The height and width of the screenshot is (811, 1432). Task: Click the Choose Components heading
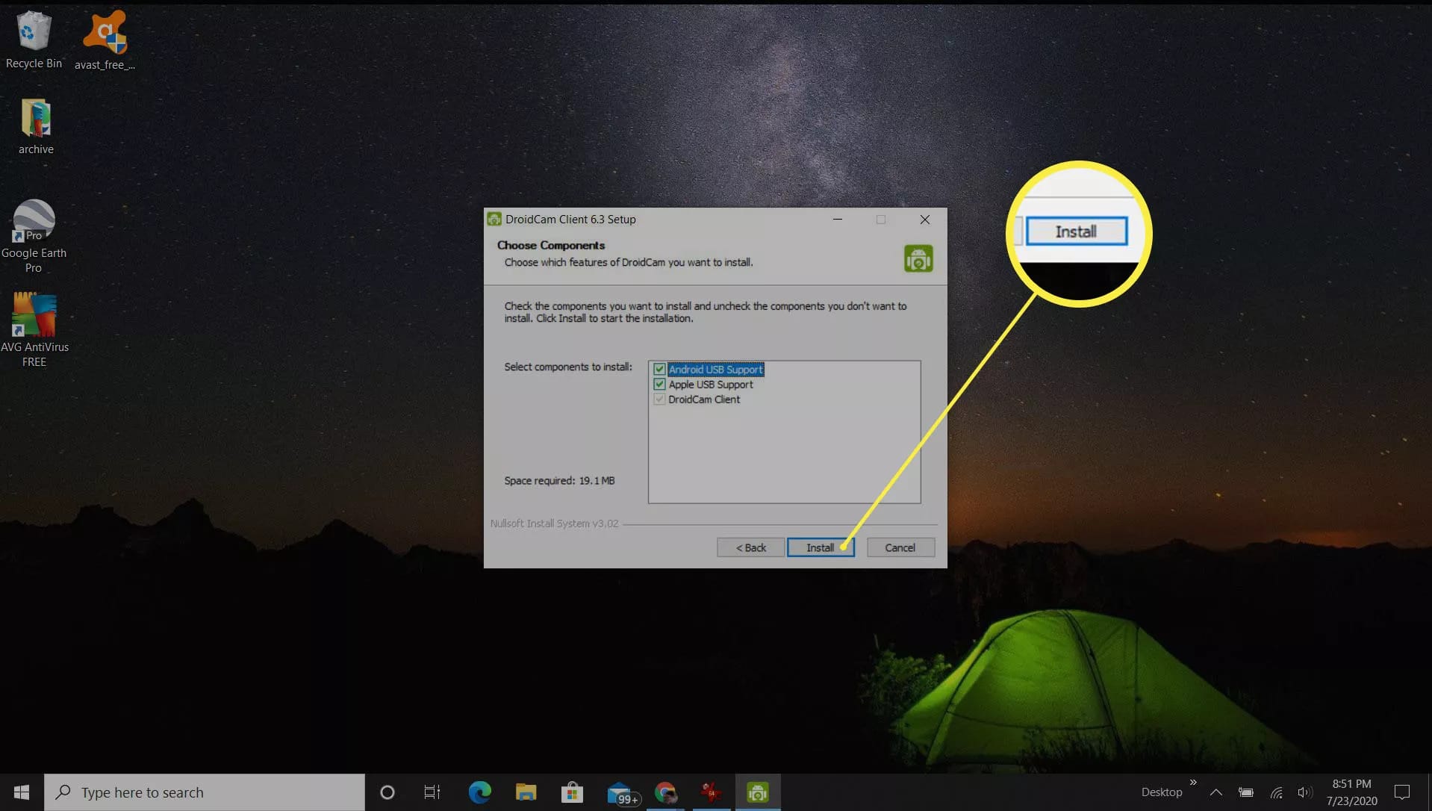point(551,245)
